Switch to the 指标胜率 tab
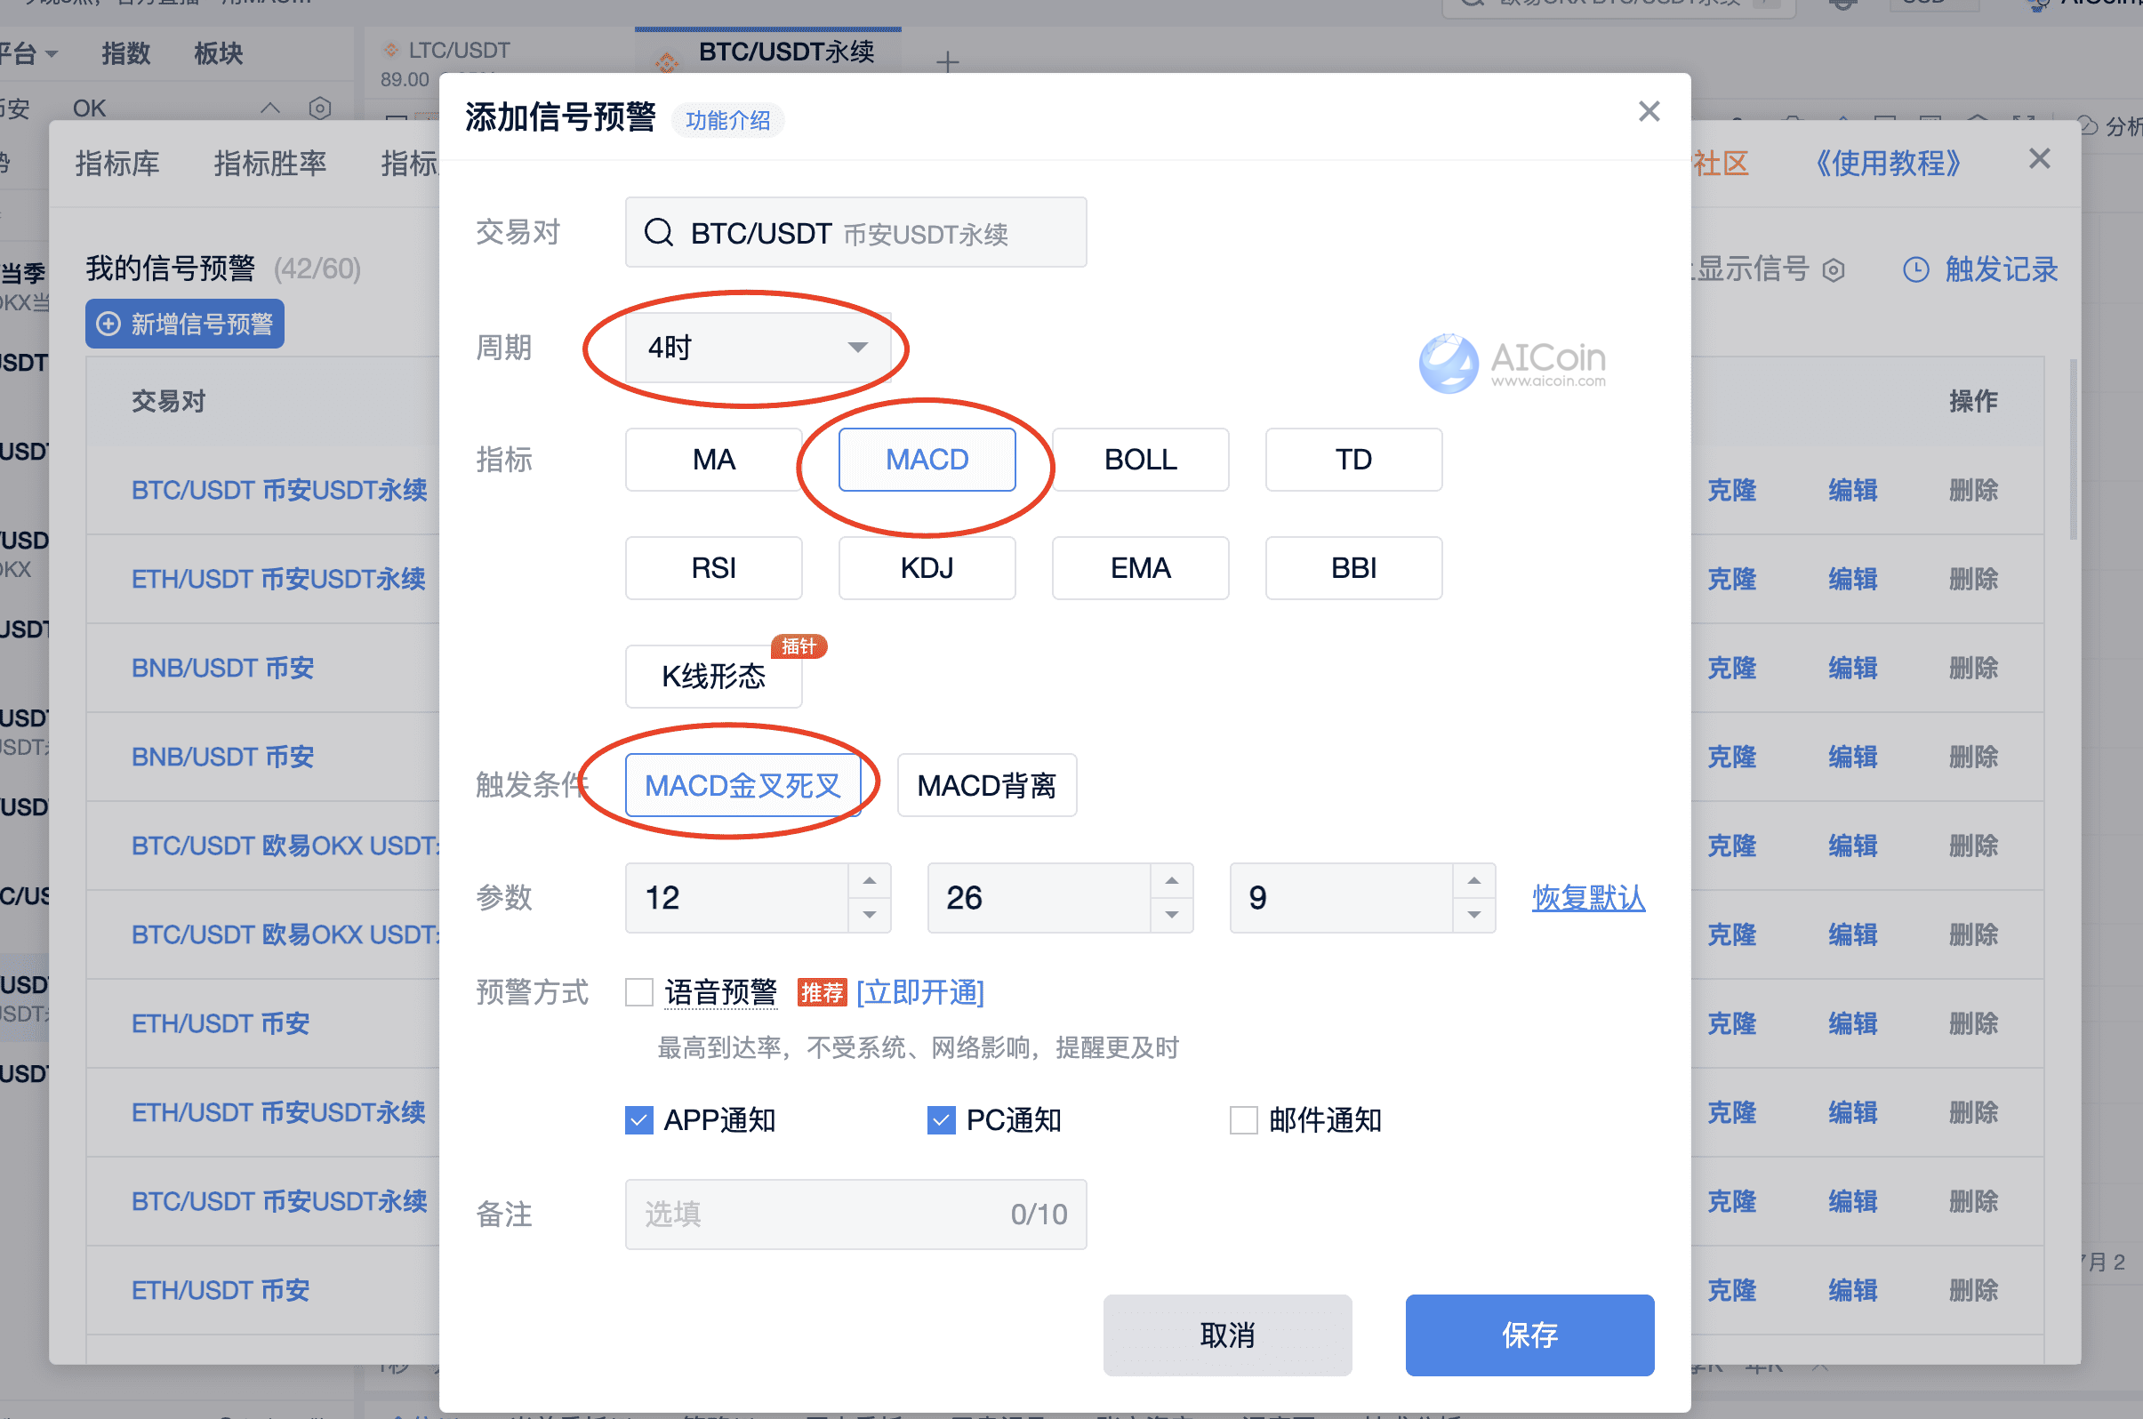2143x1419 pixels. coord(269,164)
